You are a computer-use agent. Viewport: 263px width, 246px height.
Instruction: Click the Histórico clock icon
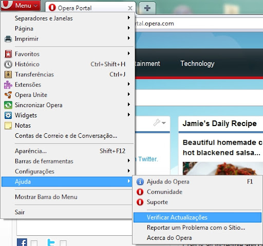point(8,64)
